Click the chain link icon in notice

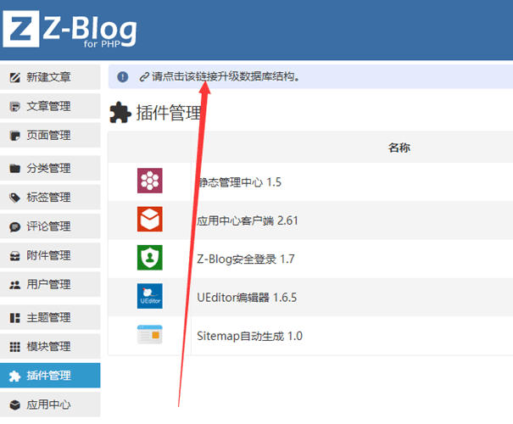(x=144, y=77)
